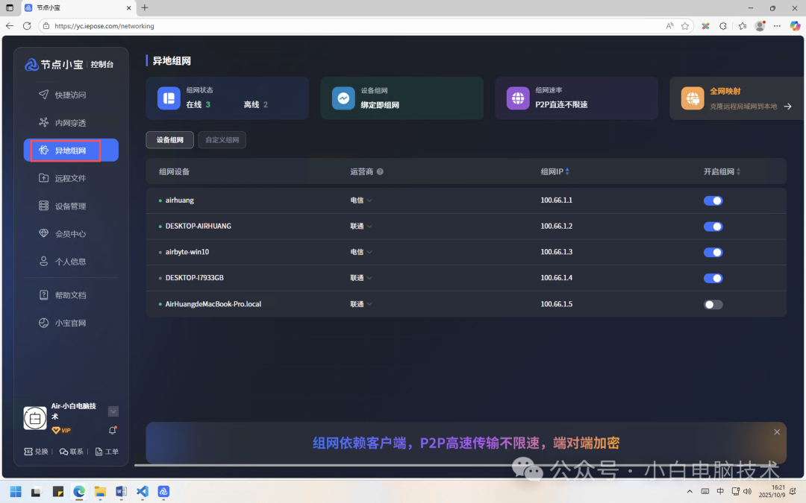The image size is (806, 503).
Task: Open carrier dropdown for airhuang
Action: pos(361,200)
